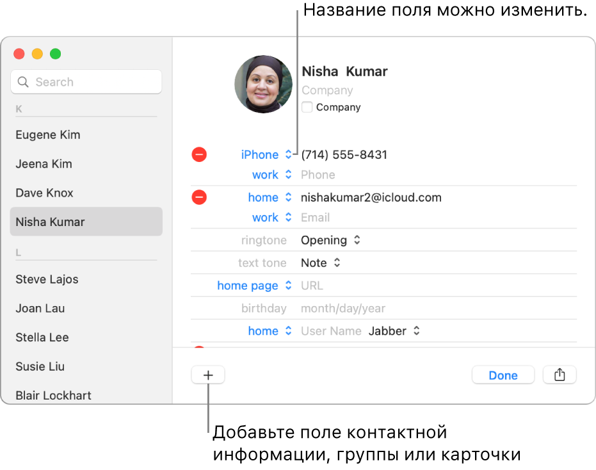Select Nisha Kumar in the contact list
Screen dimensions: 596x470
tap(86, 222)
